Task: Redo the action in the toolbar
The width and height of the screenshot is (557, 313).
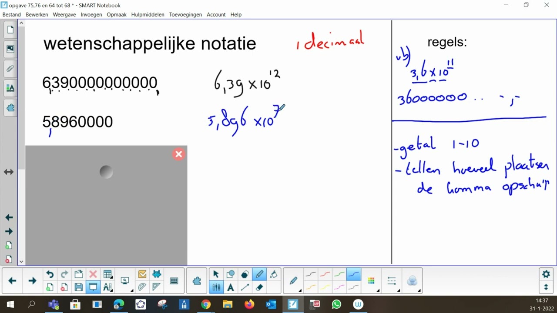Action: pyautogui.click(x=64, y=274)
